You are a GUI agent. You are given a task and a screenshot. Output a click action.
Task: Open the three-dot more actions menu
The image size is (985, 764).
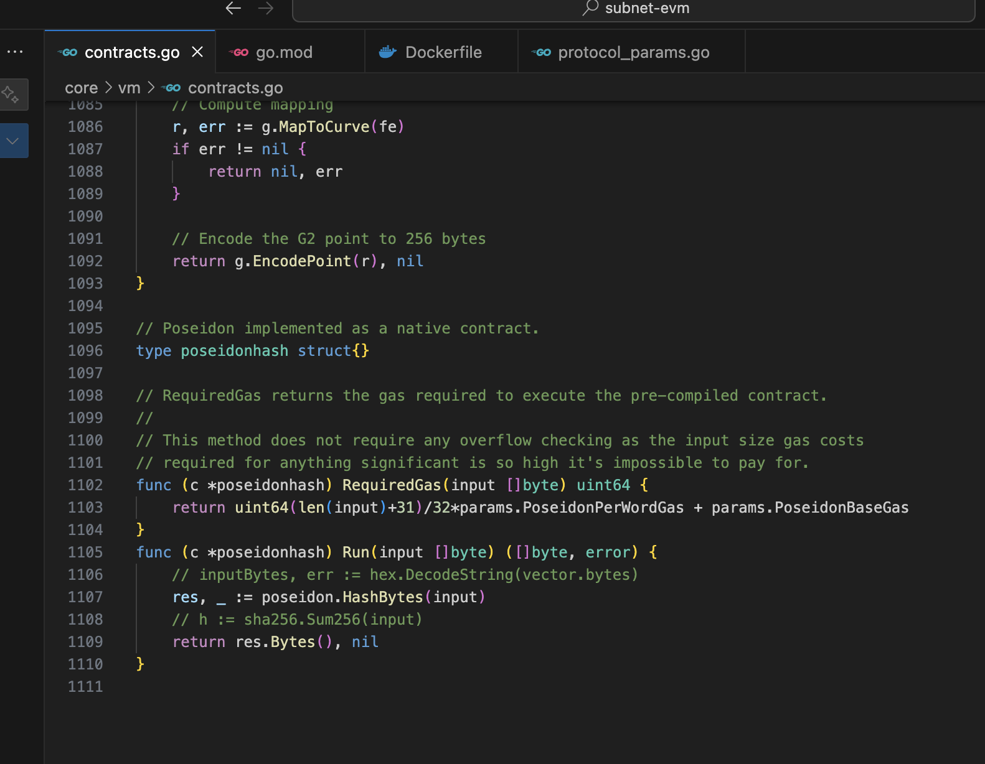point(14,52)
